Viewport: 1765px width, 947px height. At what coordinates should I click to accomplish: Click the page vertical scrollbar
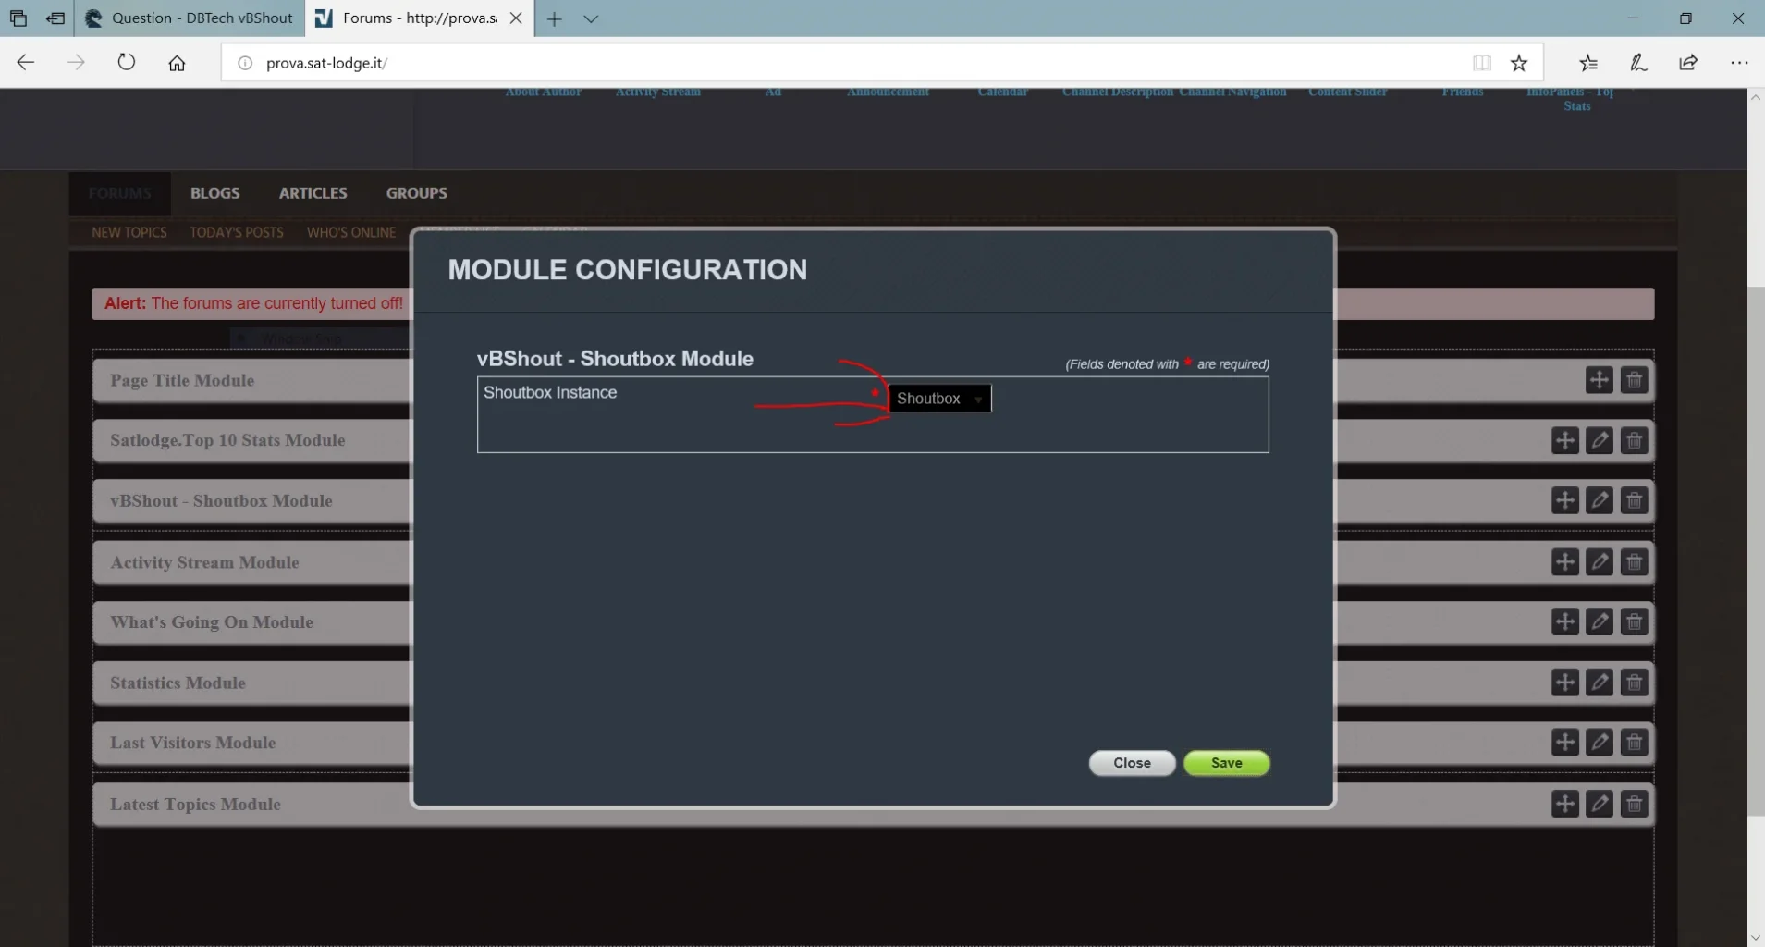1755,551
